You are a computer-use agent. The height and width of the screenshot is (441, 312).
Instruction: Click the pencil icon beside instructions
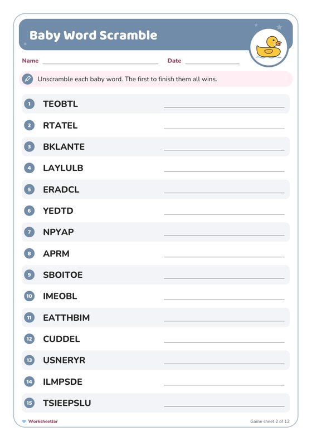tap(27, 79)
